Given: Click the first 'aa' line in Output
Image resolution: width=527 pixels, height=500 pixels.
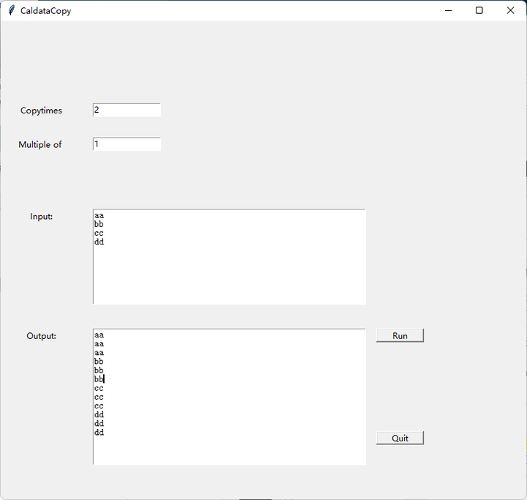Looking at the screenshot, I should click(x=99, y=335).
